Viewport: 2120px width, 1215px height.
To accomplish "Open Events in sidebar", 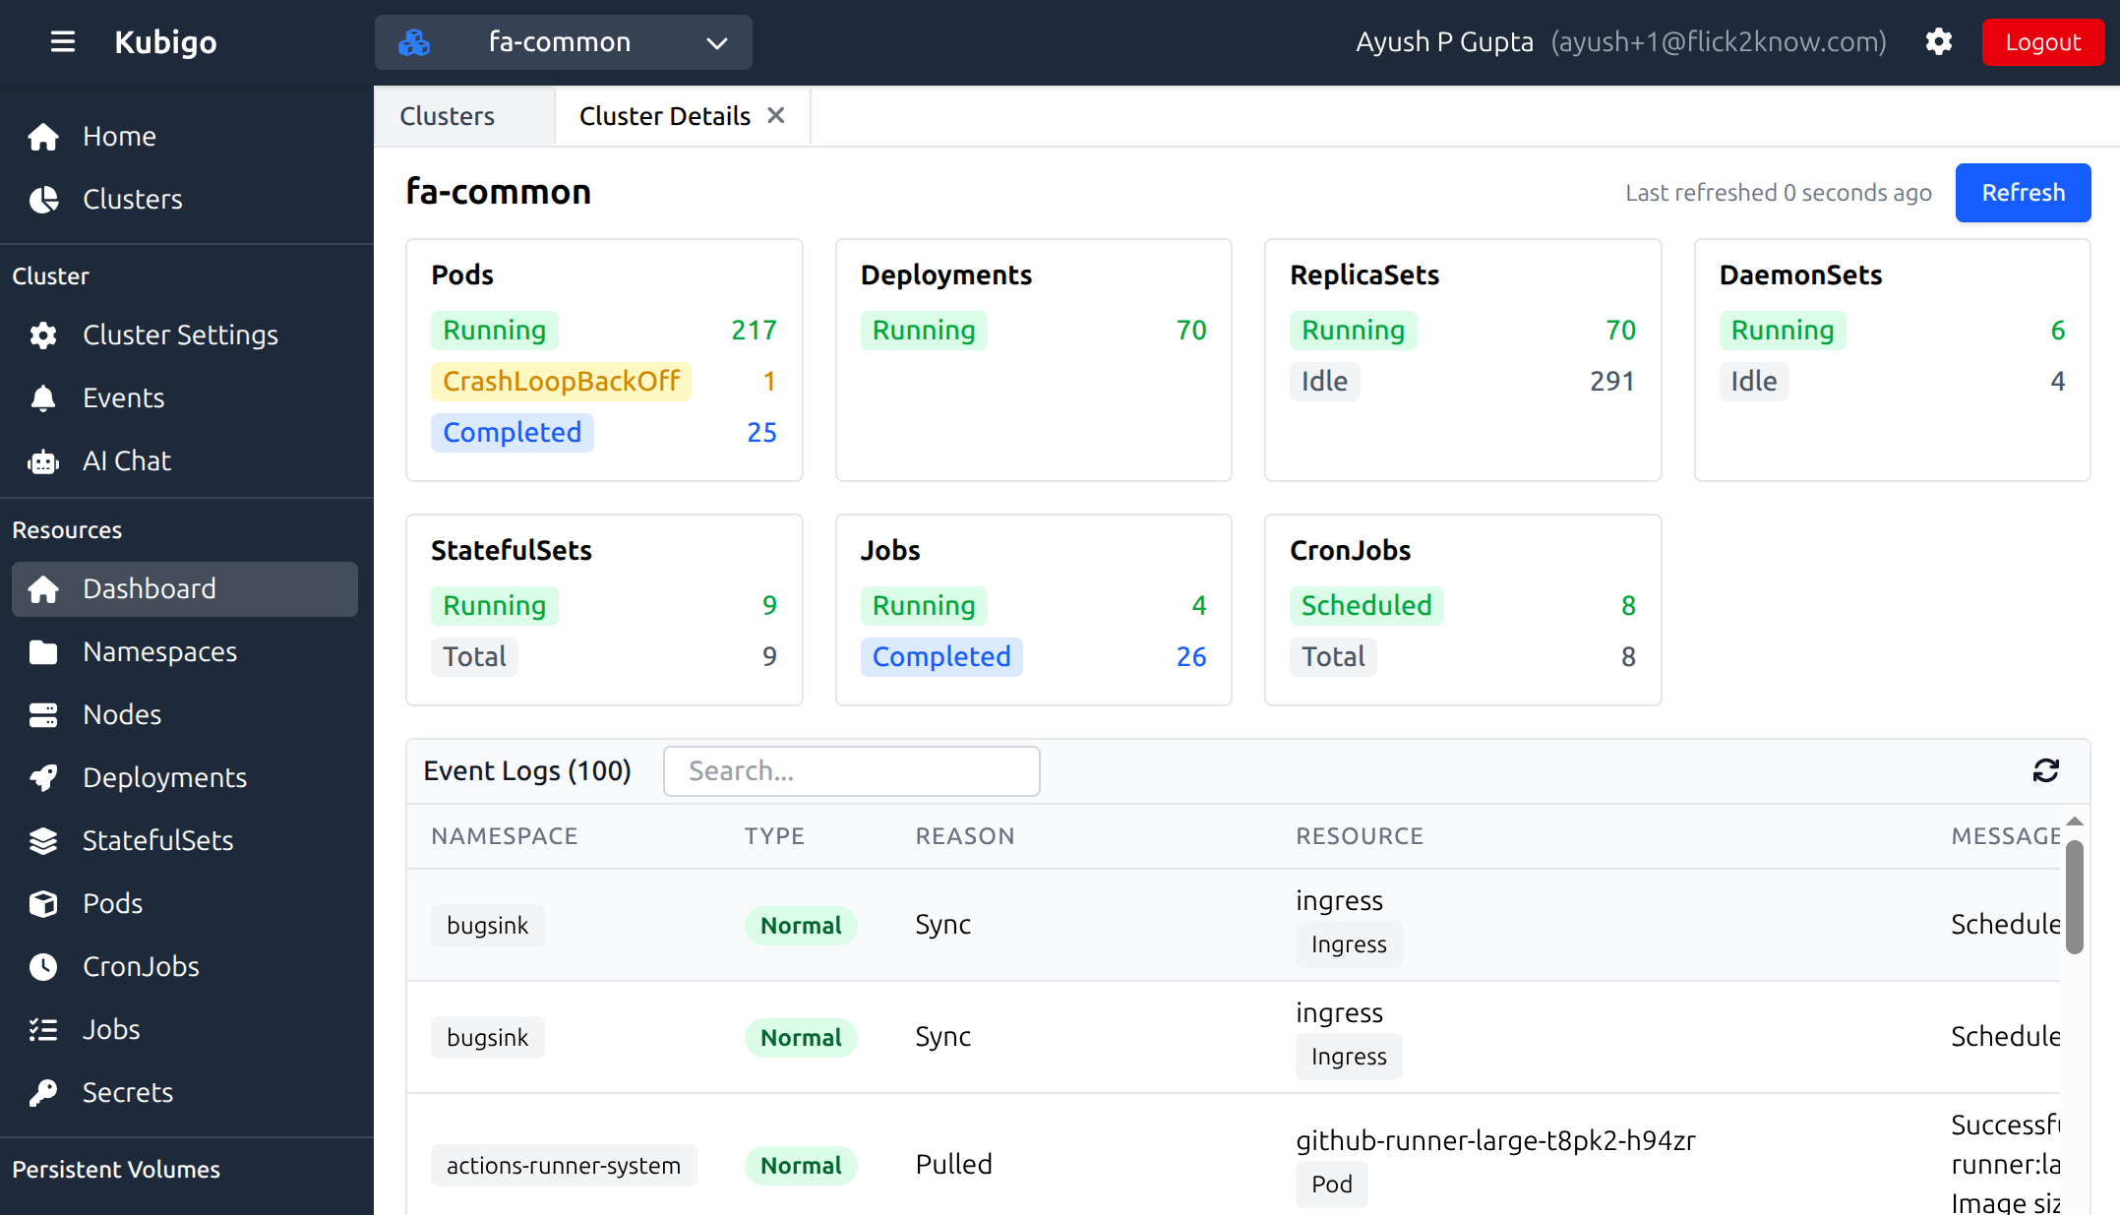I will point(185,398).
